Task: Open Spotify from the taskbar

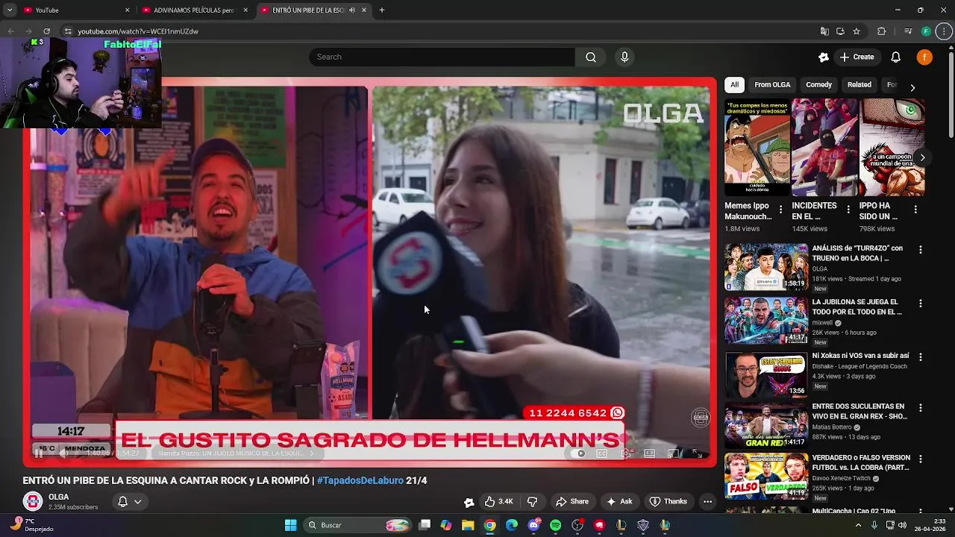Action: [555, 525]
